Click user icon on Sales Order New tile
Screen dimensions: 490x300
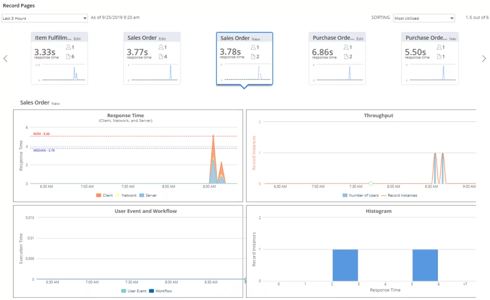pyautogui.click(x=253, y=47)
